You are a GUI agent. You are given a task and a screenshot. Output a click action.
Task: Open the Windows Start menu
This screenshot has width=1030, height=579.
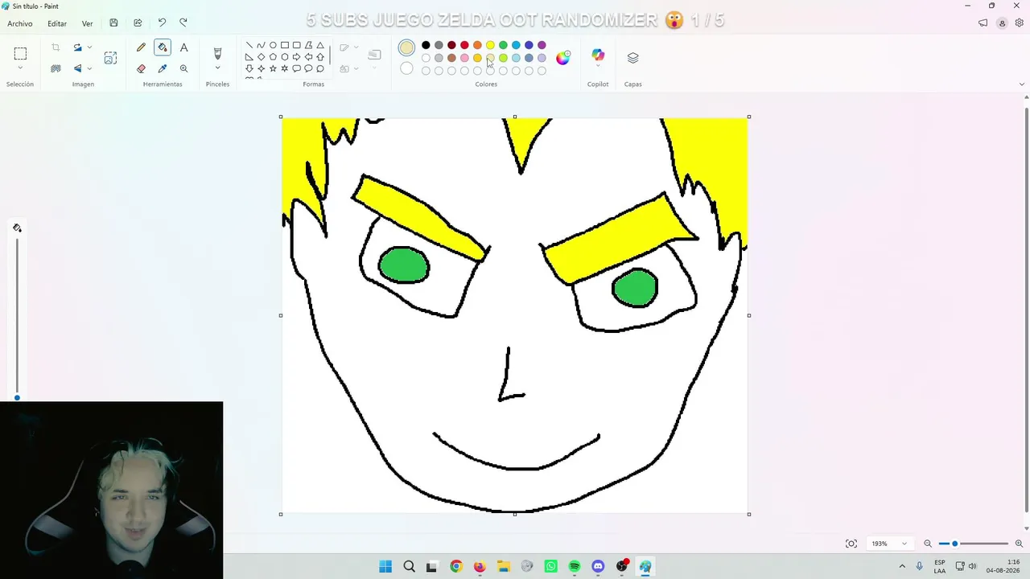(385, 566)
